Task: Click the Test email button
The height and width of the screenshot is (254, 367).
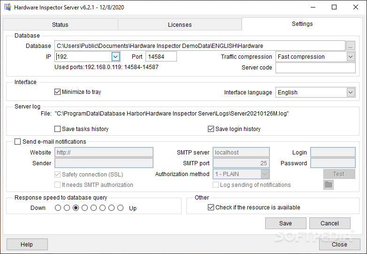Action: point(339,174)
